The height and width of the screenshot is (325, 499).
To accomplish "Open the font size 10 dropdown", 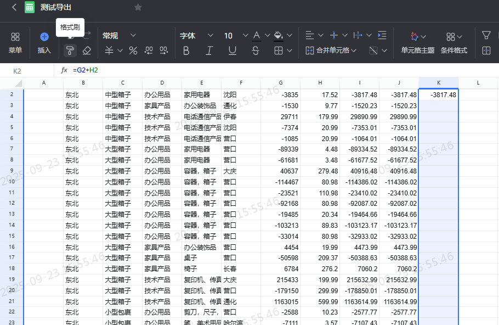I will pyautogui.click(x=236, y=35).
